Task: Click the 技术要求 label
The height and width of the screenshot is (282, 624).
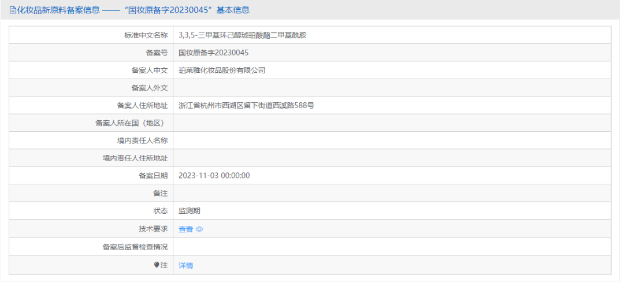Action: (x=153, y=229)
